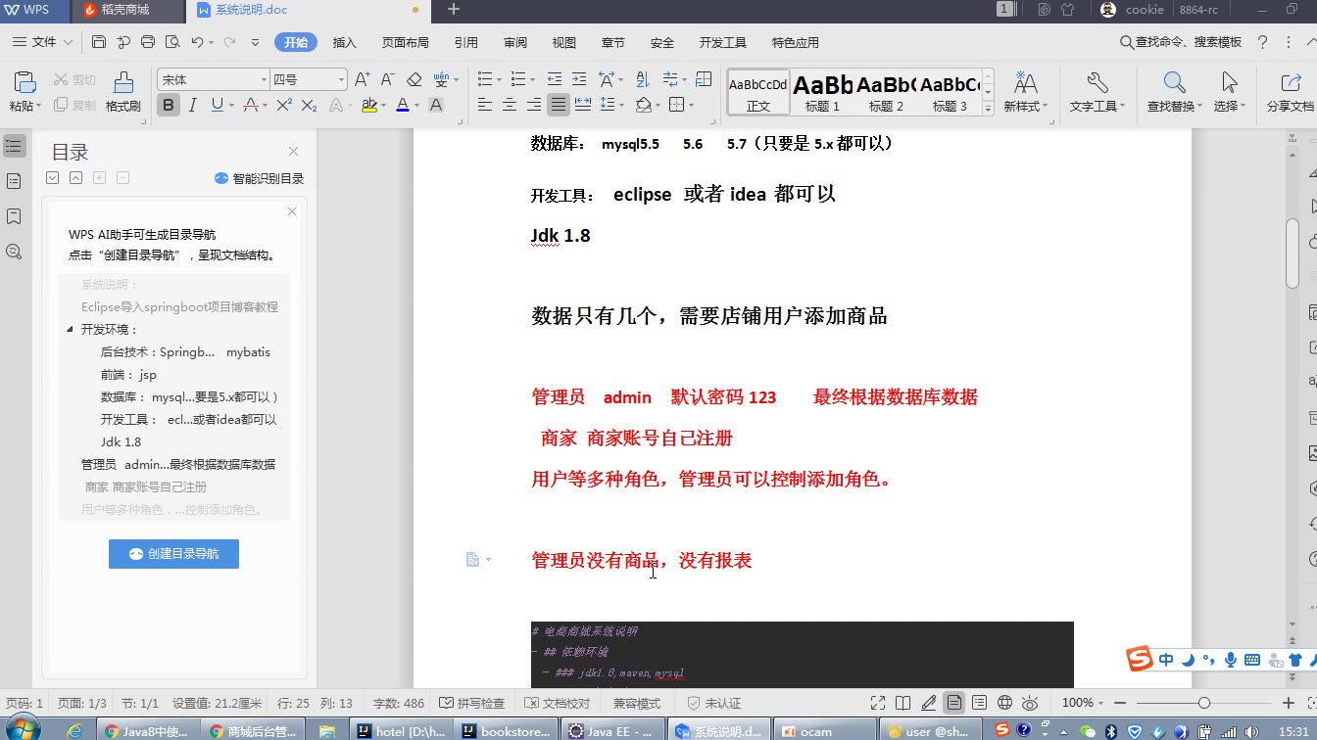Enable eye protection mode icon

point(1030,703)
